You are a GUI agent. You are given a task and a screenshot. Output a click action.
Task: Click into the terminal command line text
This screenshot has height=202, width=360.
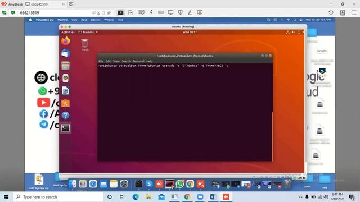163,66
